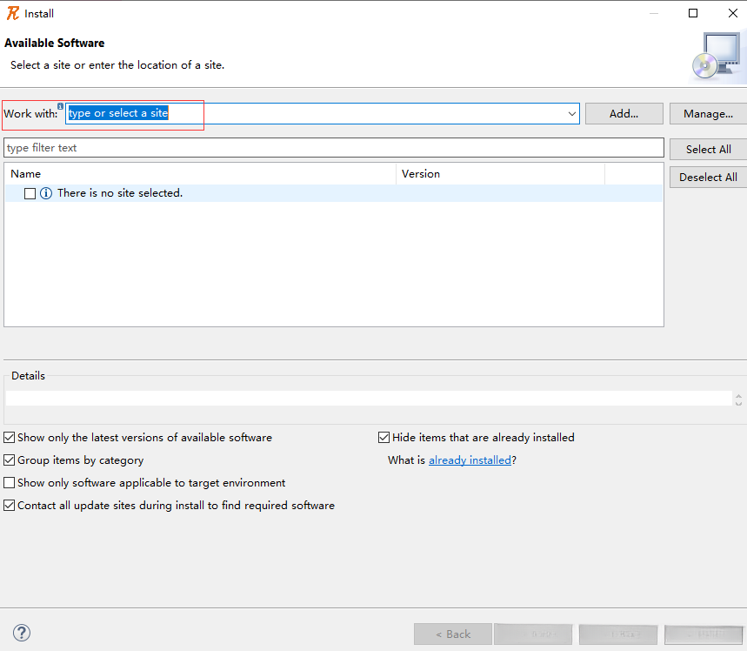The image size is (747, 651).
Task: Toggle Hide items that are already installed
Action: coord(384,438)
